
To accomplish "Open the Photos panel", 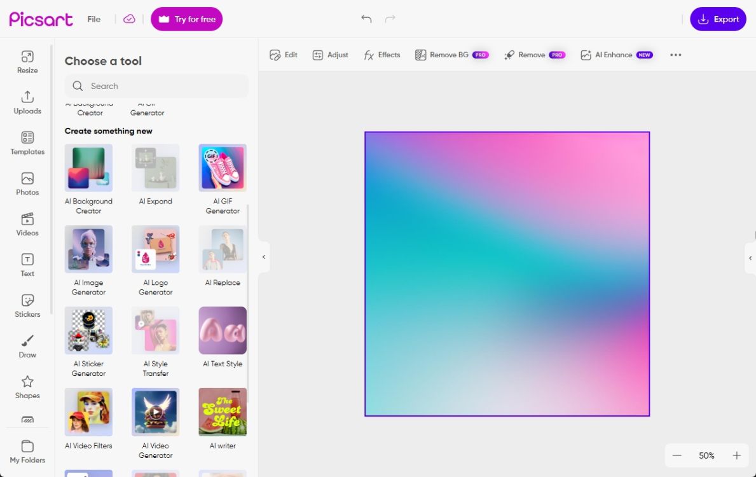I will click(x=27, y=183).
